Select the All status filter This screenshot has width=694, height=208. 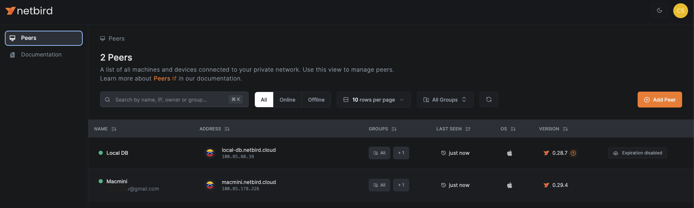tap(264, 100)
